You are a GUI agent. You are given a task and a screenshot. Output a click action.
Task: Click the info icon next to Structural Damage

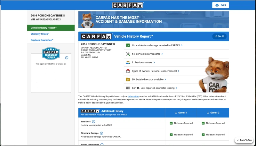[x=101, y=133]
